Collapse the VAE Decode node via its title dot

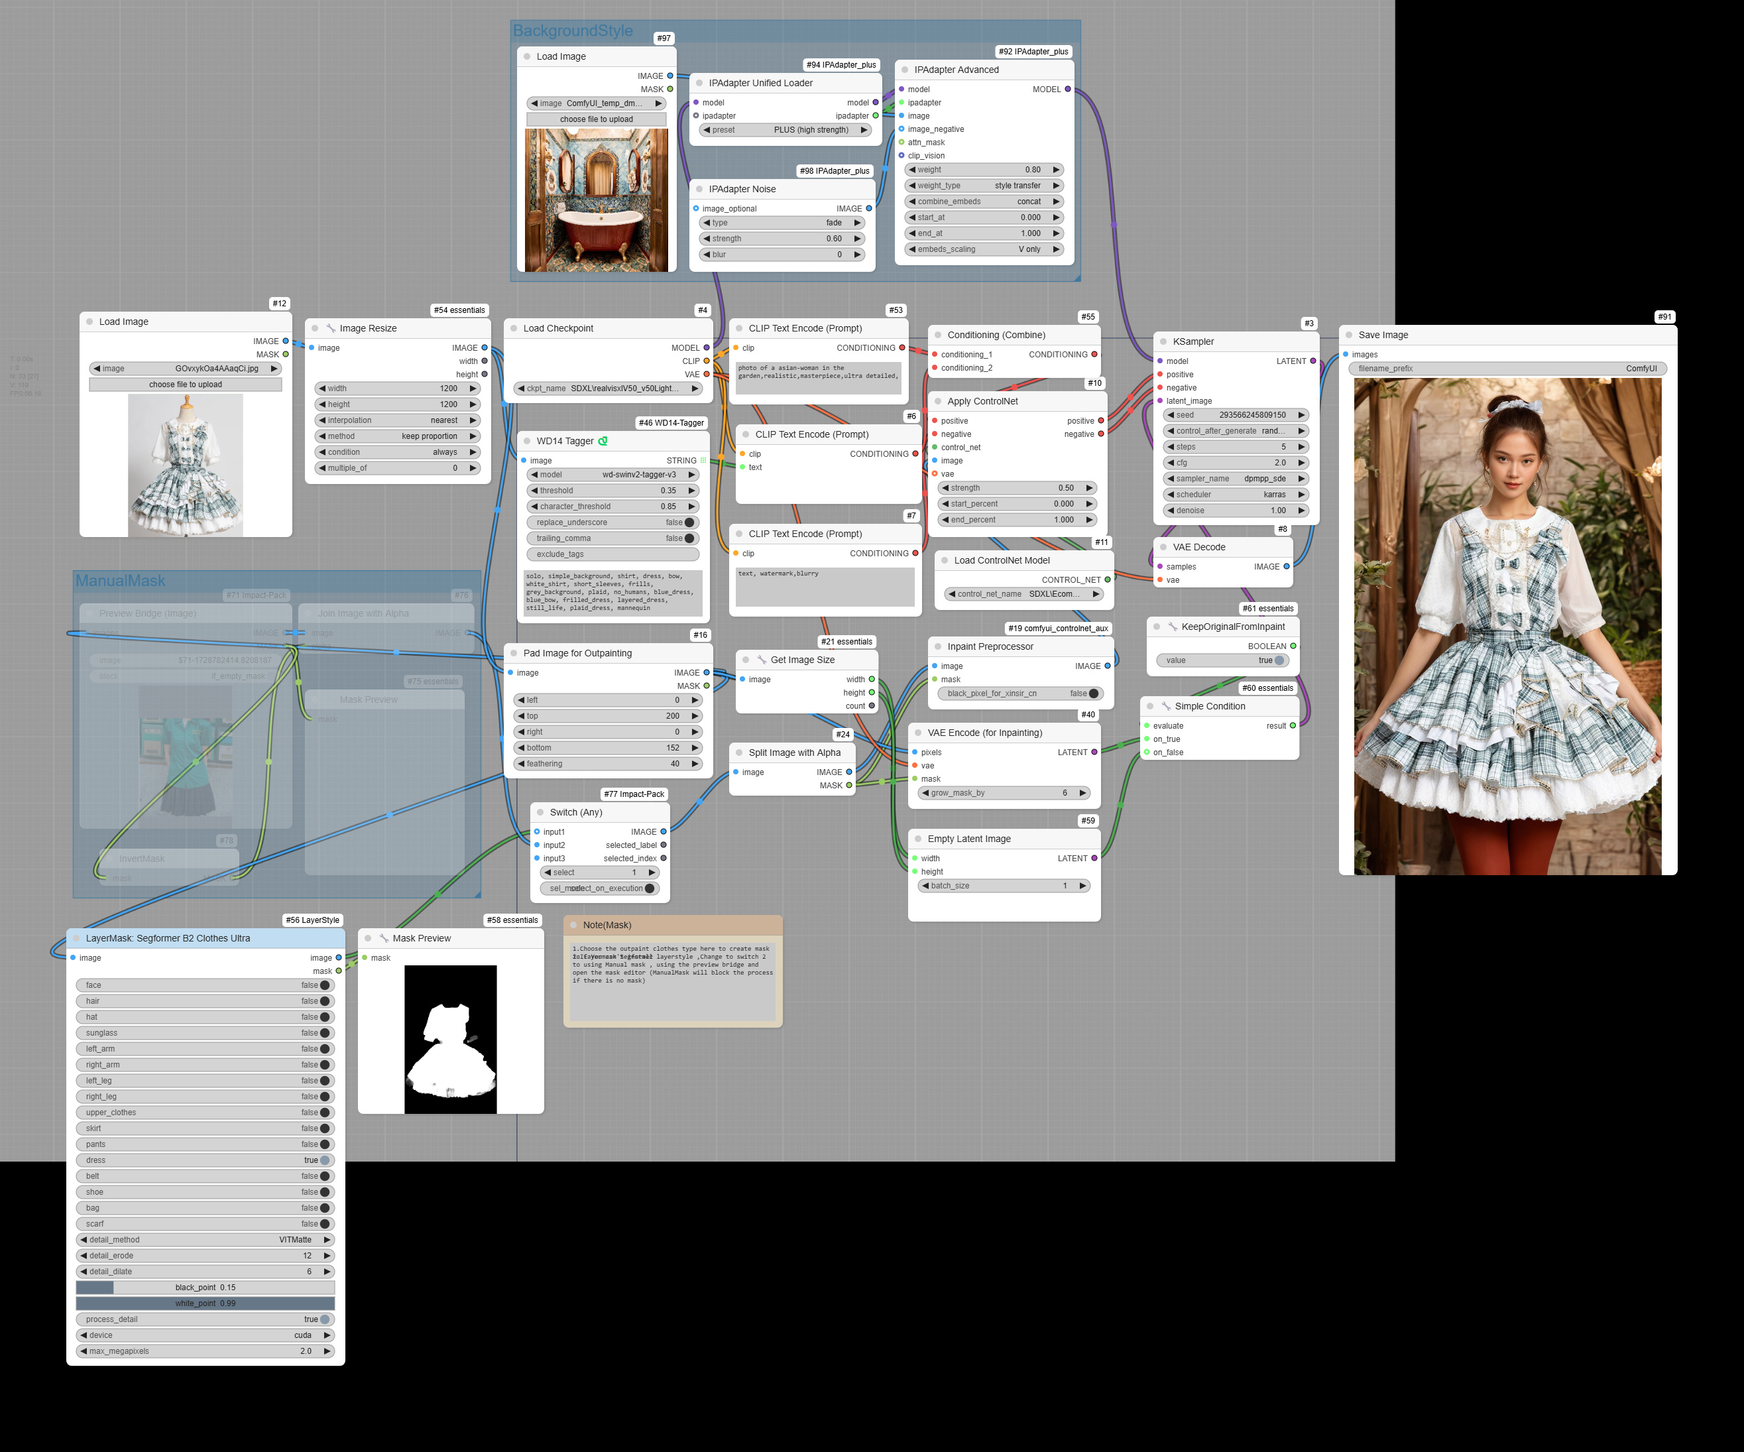click(1163, 548)
